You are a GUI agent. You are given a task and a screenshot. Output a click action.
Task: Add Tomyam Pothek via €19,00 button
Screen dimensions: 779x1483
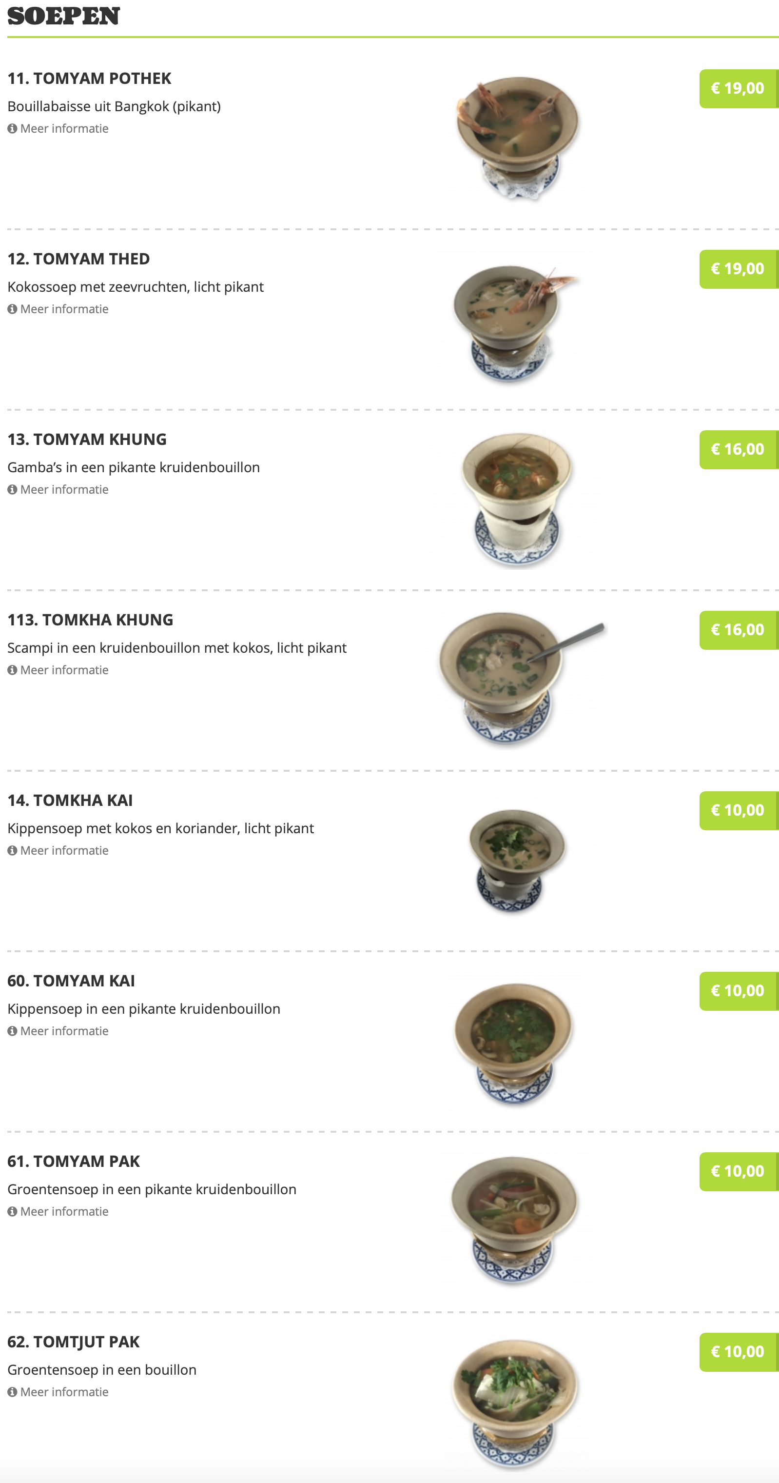(x=739, y=89)
